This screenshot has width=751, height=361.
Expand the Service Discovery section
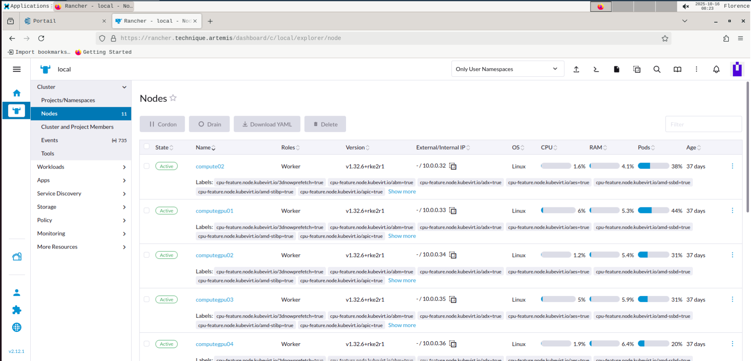(124, 194)
